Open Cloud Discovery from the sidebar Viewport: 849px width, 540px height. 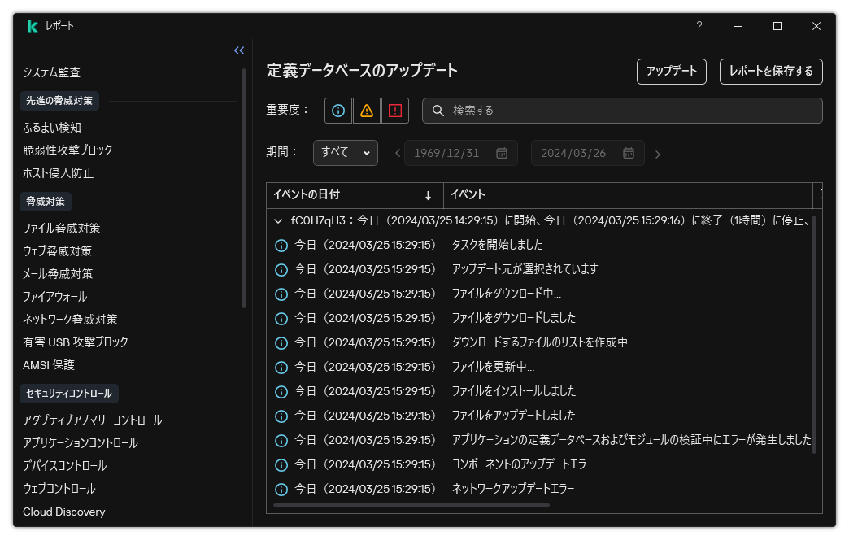point(63,512)
